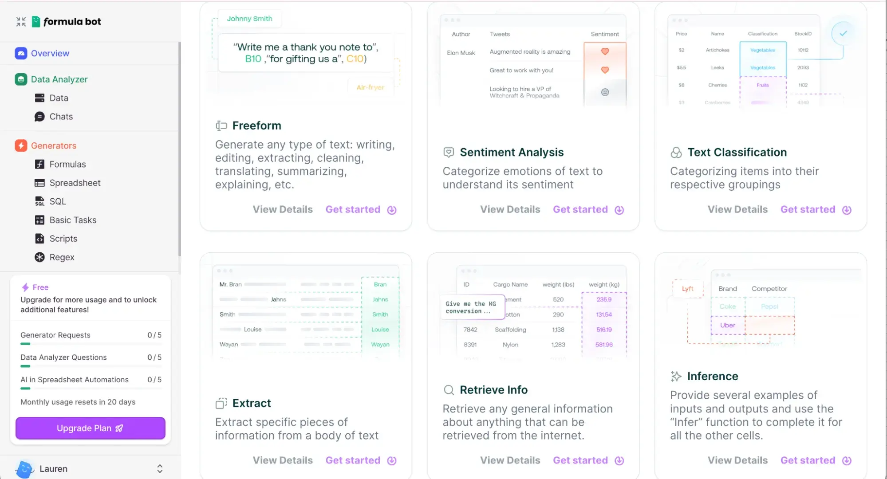Select the SQL generator icon

pyautogui.click(x=39, y=201)
